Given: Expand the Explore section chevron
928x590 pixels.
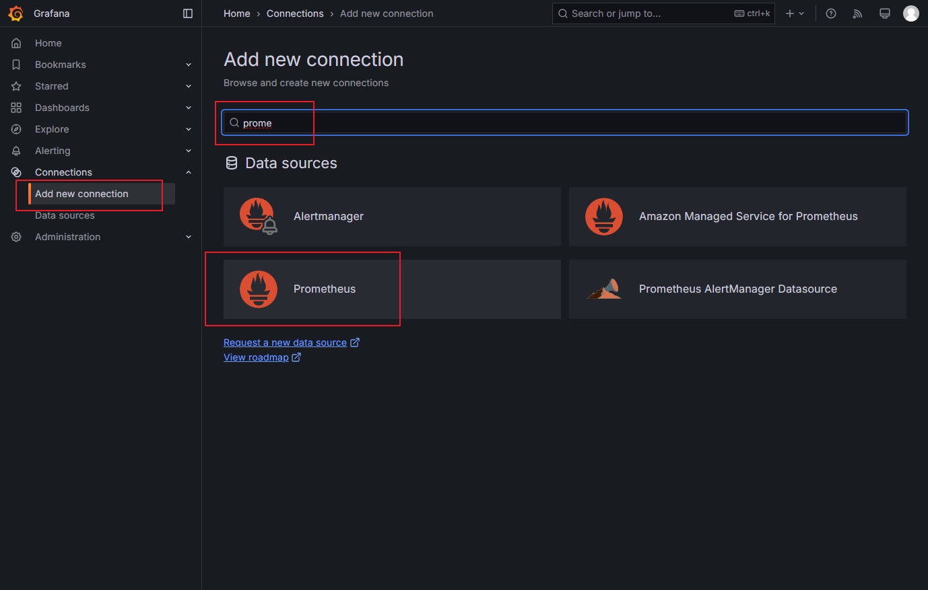Looking at the screenshot, I should point(189,129).
